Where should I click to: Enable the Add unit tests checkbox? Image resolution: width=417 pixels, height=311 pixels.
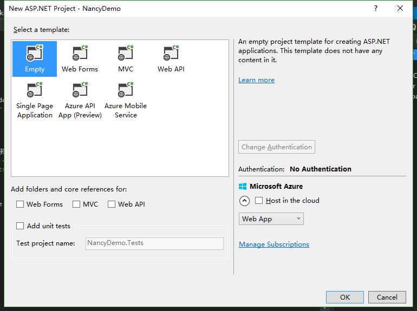pyautogui.click(x=20, y=226)
